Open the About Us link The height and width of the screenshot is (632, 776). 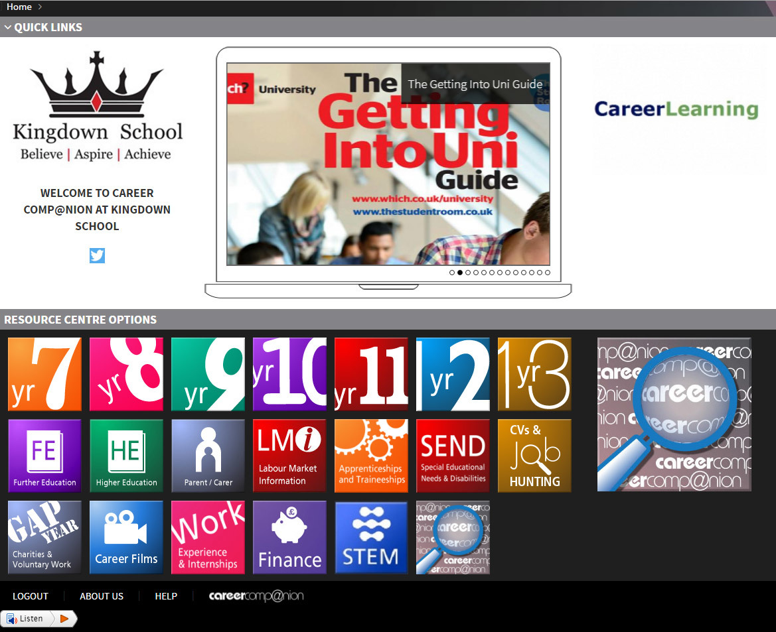(x=102, y=596)
